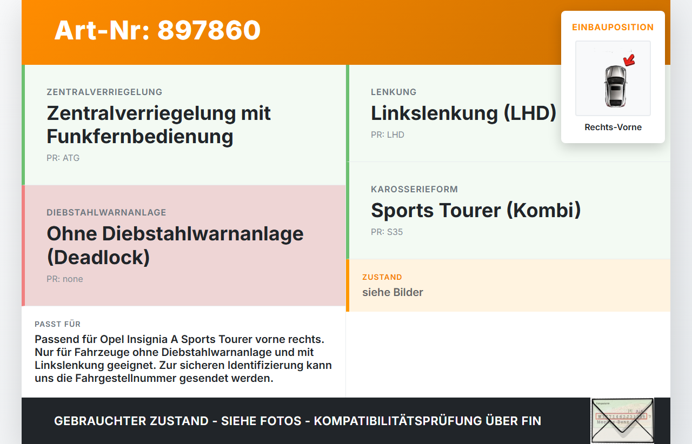Viewport: 692px width, 444px height.
Task: Click the PR: ATG code
Action: pyautogui.click(x=63, y=158)
